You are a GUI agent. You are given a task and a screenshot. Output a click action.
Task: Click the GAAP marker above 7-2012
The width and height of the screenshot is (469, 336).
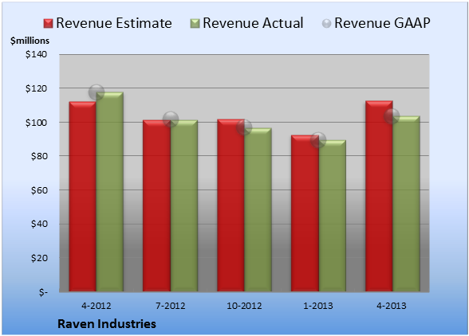(x=171, y=119)
